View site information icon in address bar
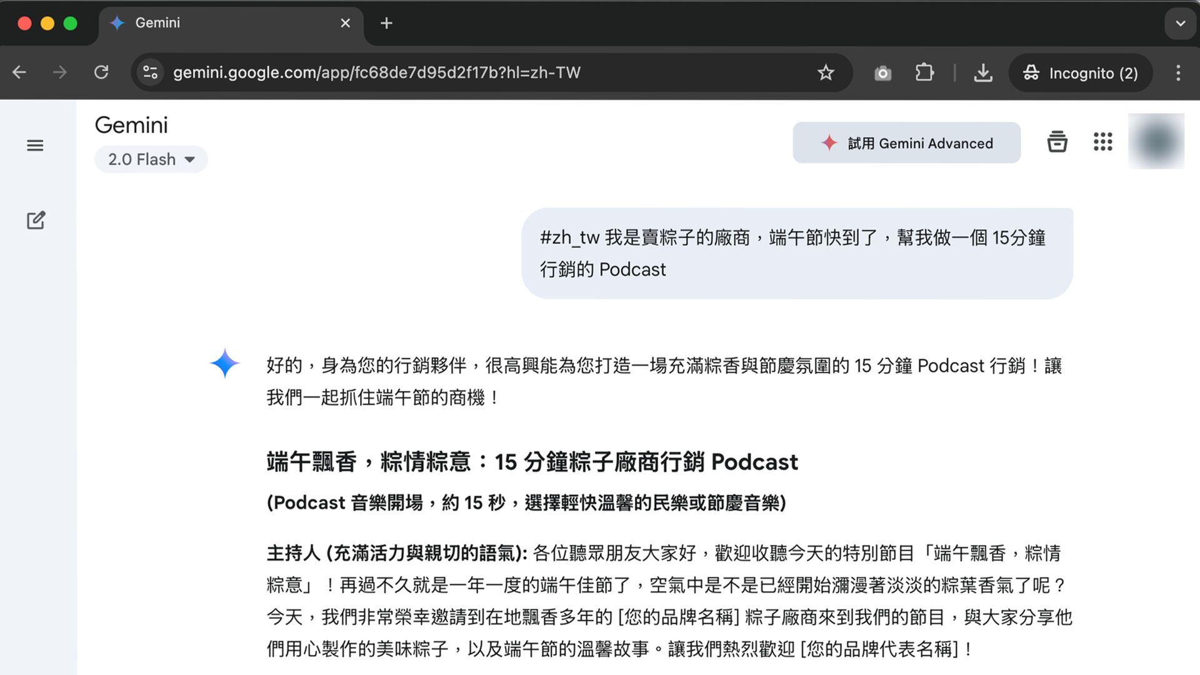Viewport: 1200px width, 675px height. tap(150, 72)
